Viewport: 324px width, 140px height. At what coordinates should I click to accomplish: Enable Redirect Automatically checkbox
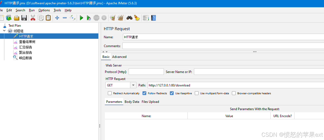point(110,93)
